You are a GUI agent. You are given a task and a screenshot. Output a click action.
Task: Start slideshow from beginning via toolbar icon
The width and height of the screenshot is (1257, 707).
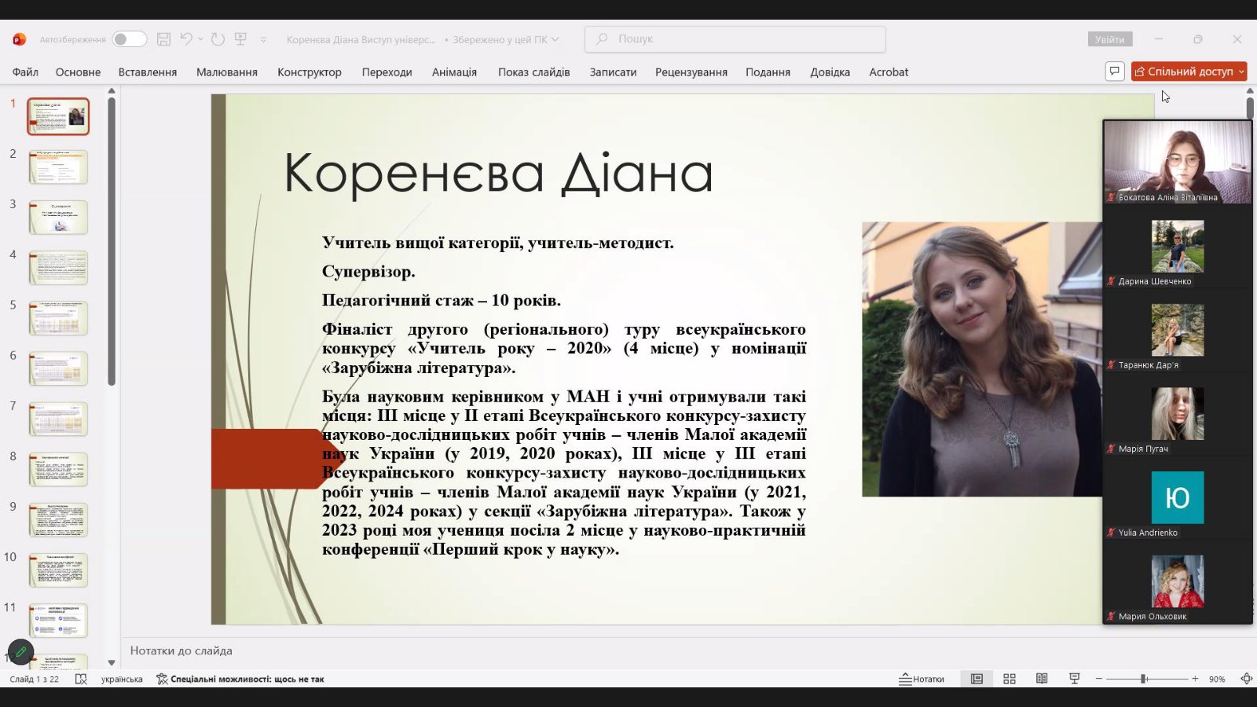click(x=241, y=39)
